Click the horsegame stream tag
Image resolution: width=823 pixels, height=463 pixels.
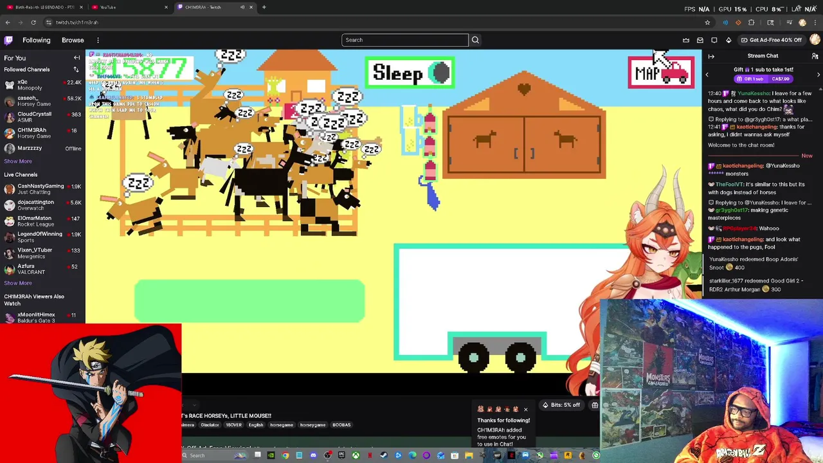click(281, 425)
